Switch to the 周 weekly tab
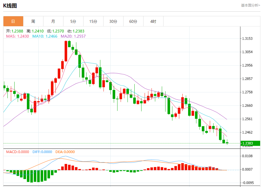The image size is (263, 187). (33, 21)
